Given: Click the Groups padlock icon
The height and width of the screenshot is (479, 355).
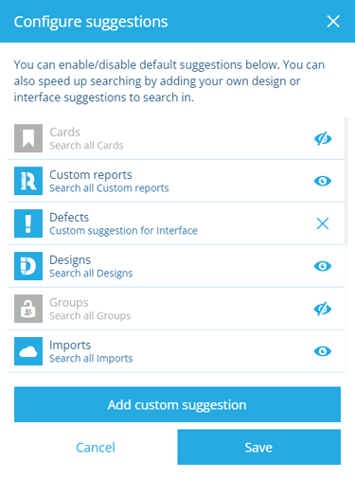Looking at the screenshot, I should pyautogui.click(x=28, y=309).
